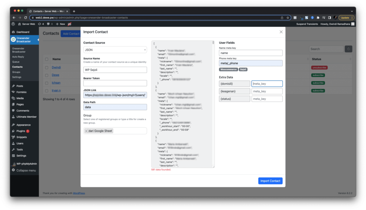Check the box for the Ichsan row

pos(46,83)
